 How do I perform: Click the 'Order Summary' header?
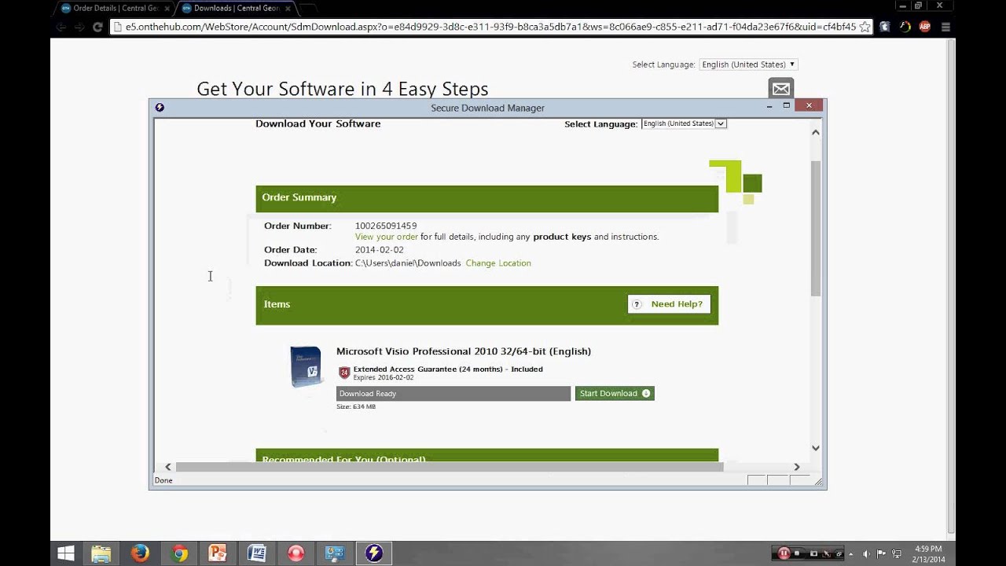click(299, 197)
